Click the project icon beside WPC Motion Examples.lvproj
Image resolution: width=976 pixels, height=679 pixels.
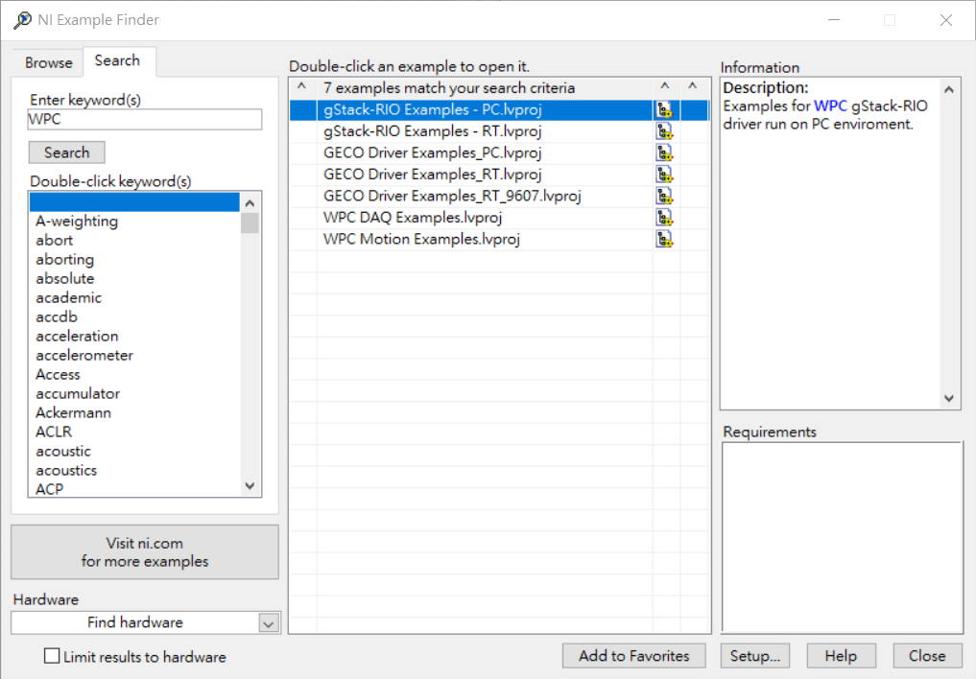(664, 238)
